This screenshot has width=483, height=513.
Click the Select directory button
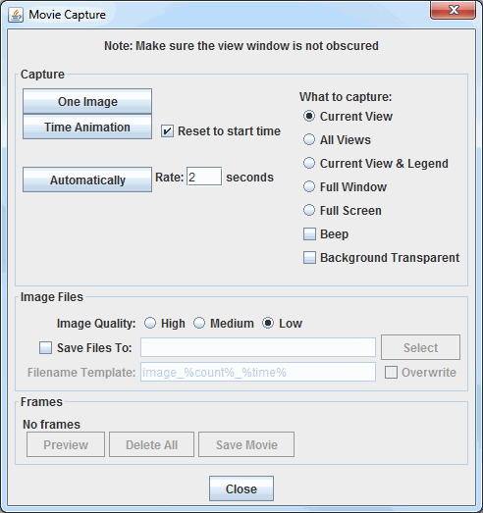[420, 347]
